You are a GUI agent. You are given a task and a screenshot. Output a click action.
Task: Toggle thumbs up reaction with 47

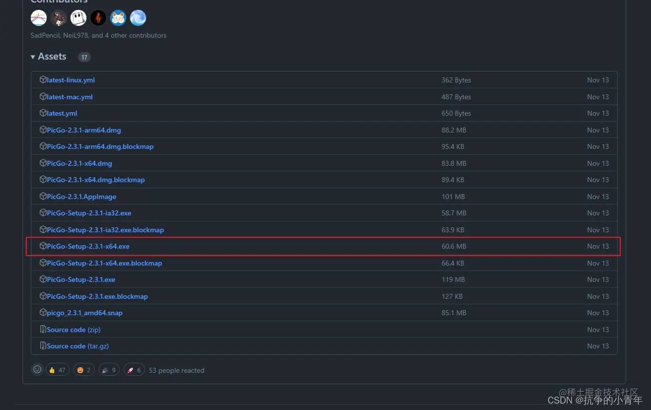pyautogui.click(x=57, y=370)
